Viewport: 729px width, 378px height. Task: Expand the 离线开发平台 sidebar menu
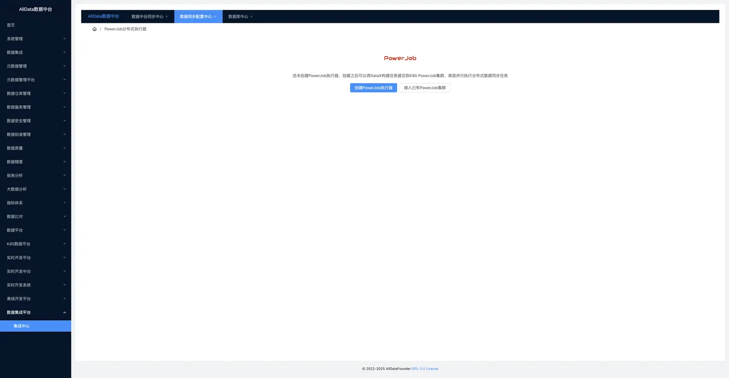[35, 299]
